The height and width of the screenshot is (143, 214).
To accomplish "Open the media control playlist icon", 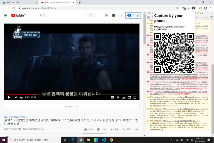I will 200,8.
